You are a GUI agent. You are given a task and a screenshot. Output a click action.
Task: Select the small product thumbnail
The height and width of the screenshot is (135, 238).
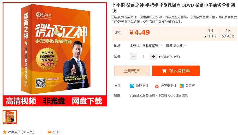pyautogui.click(x=10, y=117)
